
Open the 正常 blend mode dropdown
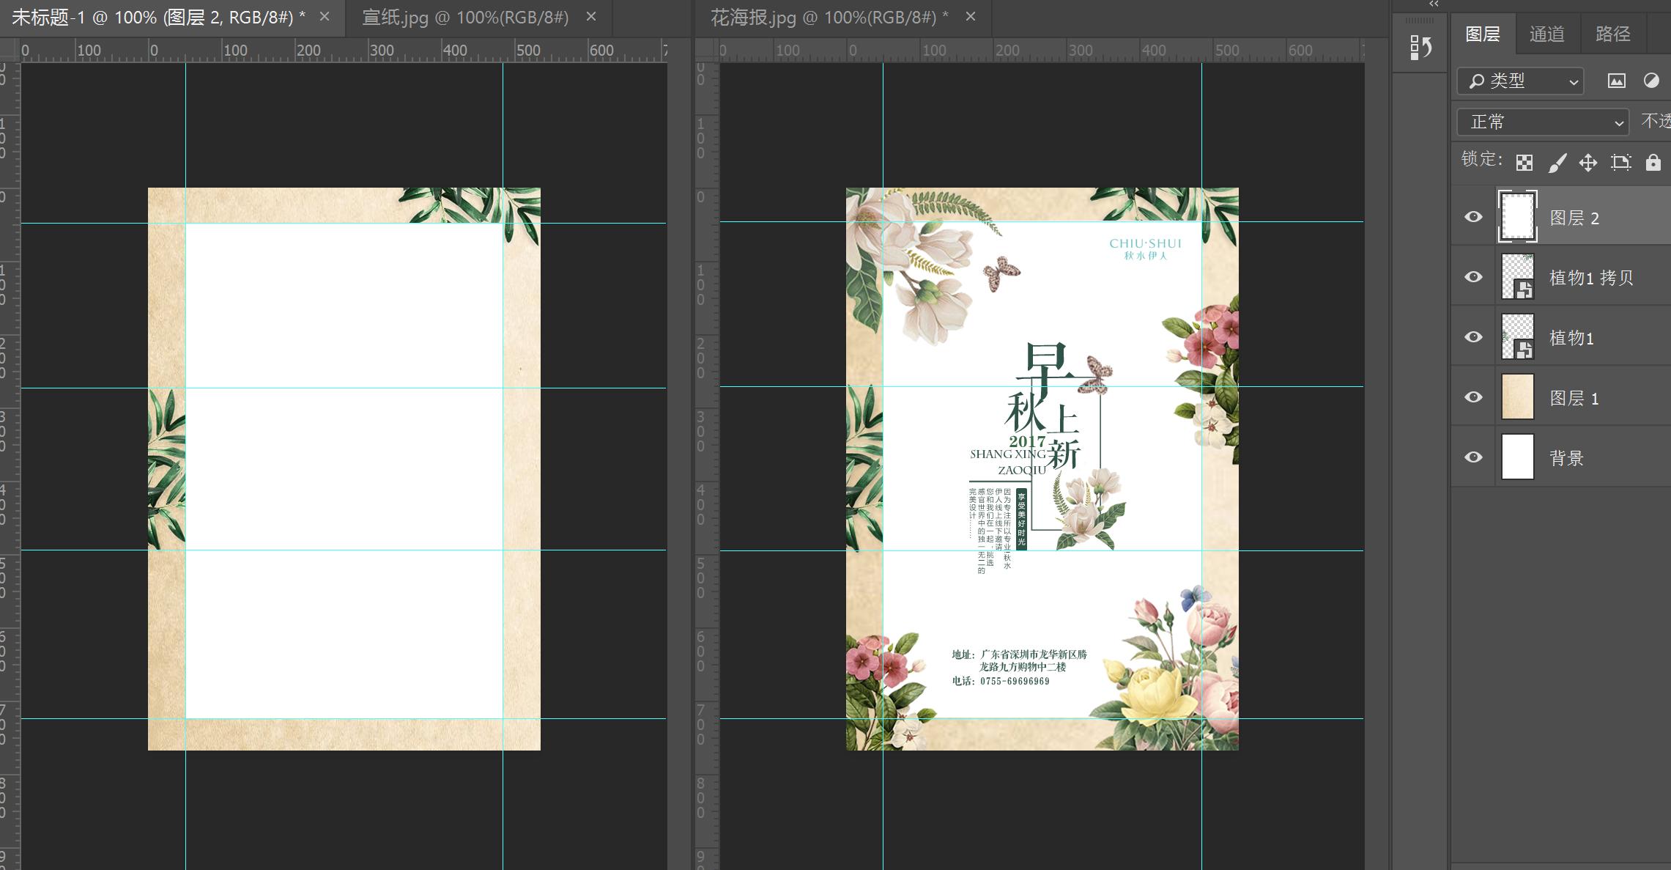[1542, 122]
